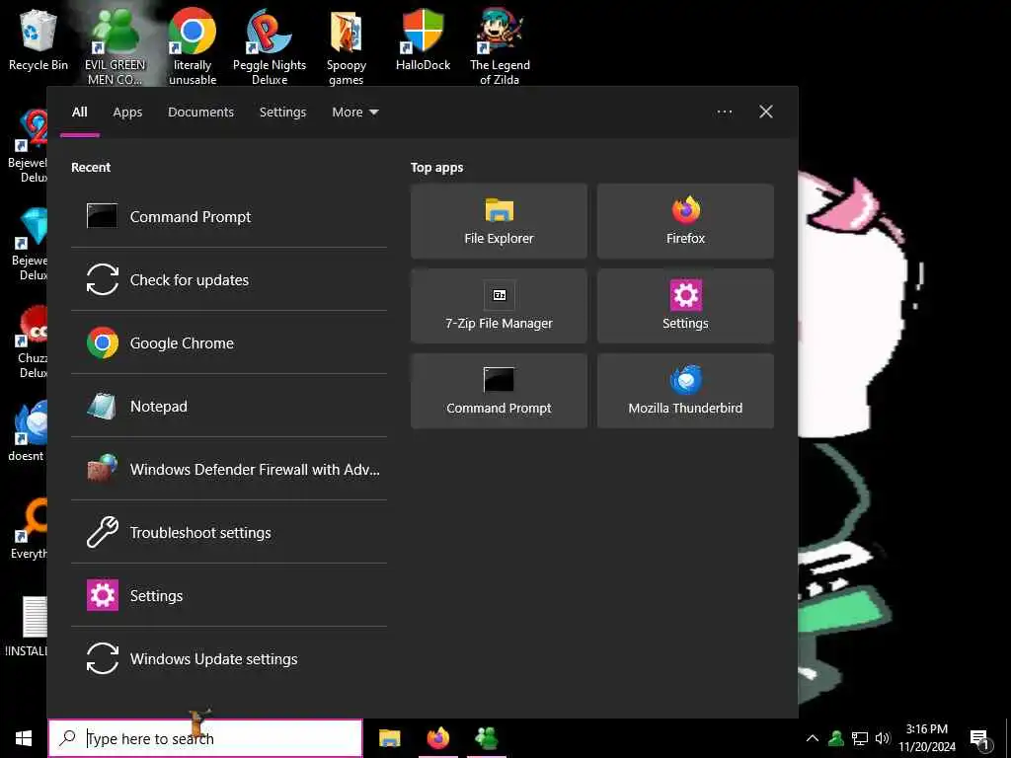Select the literally unusable Chrome shortcut
This screenshot has height=758, width=1011.
[x=193, y=46]
